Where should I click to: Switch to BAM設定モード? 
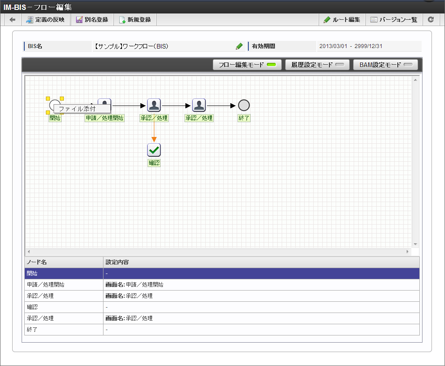pyautogui.click(x=386, y=65)
